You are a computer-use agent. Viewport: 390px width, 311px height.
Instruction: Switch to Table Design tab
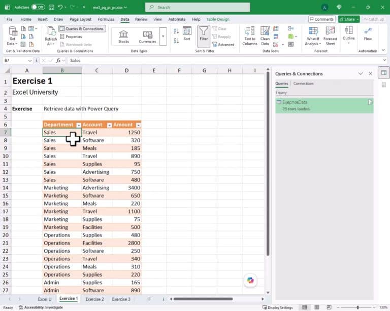point(218,19)
